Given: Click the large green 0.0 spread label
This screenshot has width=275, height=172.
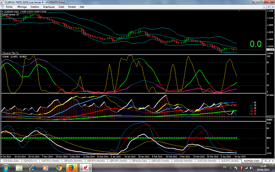Looking at the screenshot, I should [256, 44].
